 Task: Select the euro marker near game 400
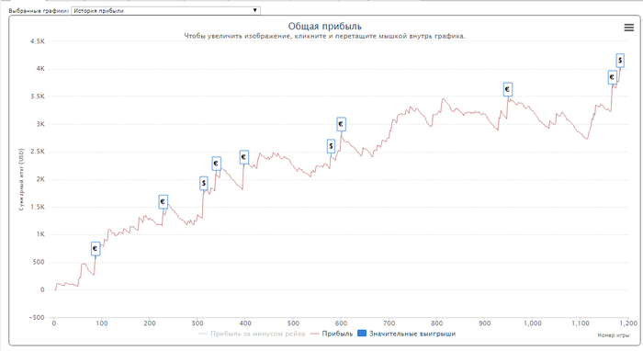pos(244,157)
